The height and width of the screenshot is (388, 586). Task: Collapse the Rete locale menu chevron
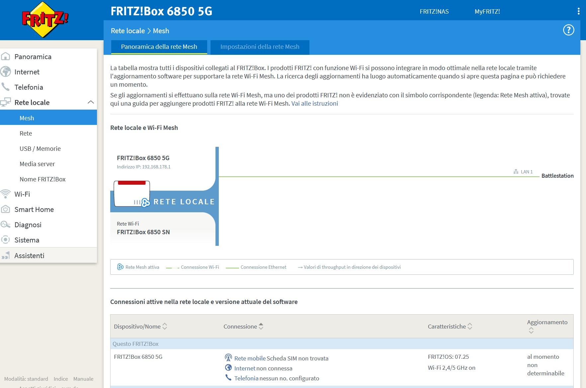(91, 102)
